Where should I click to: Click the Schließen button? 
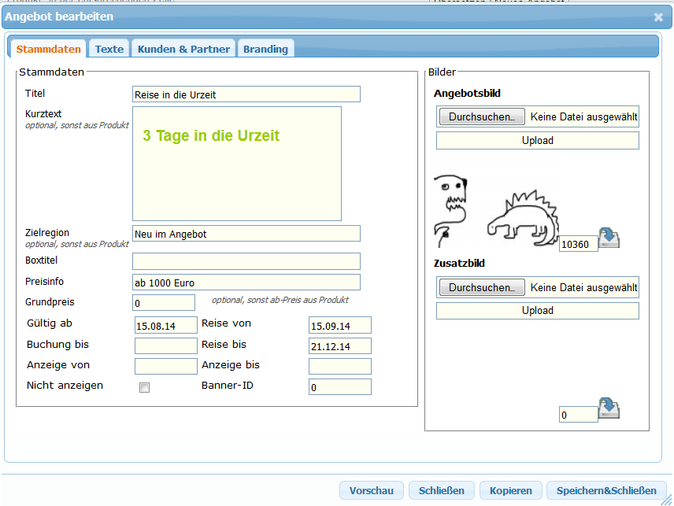click(442, 490)
